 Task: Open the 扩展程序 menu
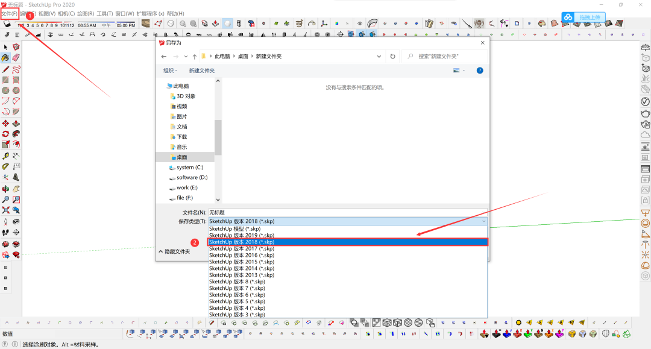[x=150, y=14]
